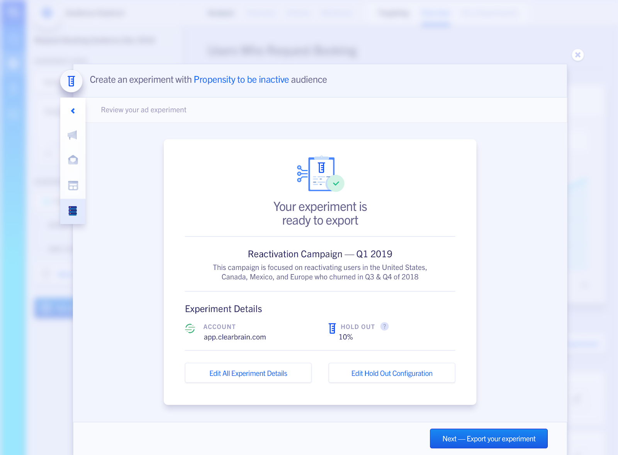Viewport: 618px width, 455px height.
Task: Click the Reactivation Campaign — Q1 2019 title
Action: pyautogui.click(x=320, y=254)
